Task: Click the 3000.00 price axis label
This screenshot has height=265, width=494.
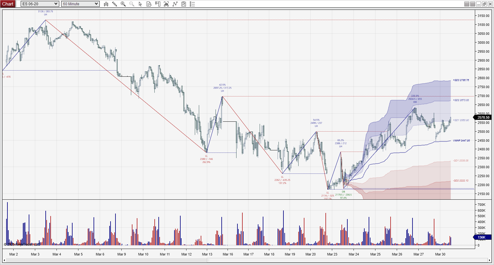Action: (484, 43)
